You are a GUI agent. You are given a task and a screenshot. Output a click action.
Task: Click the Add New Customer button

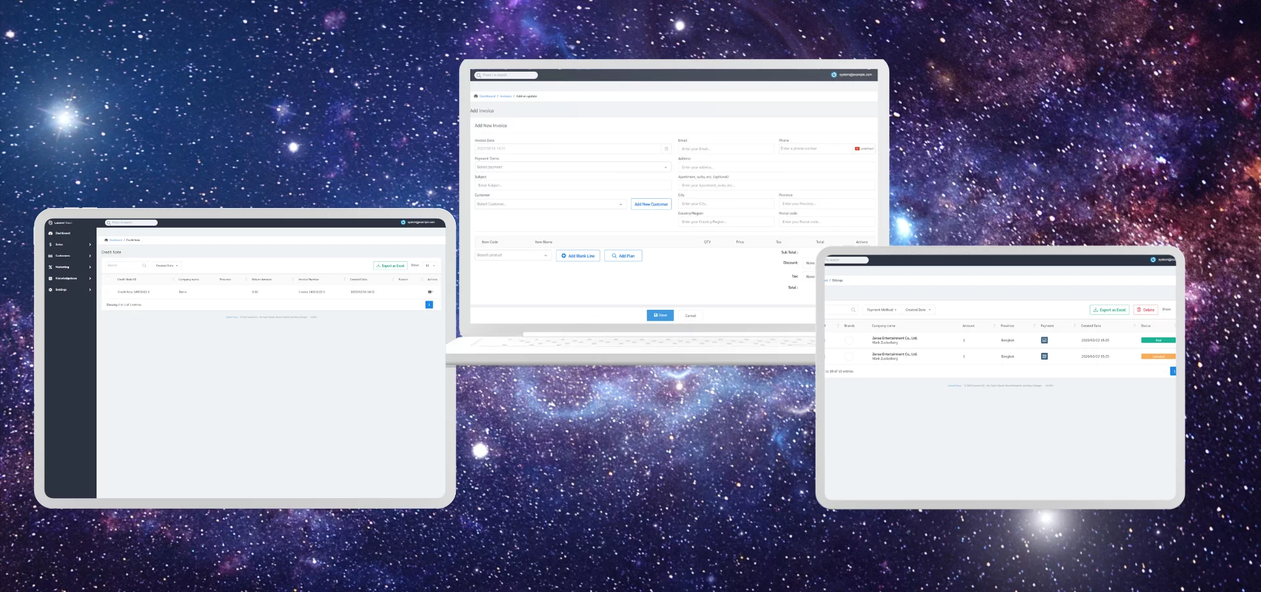tap(651, 204)
